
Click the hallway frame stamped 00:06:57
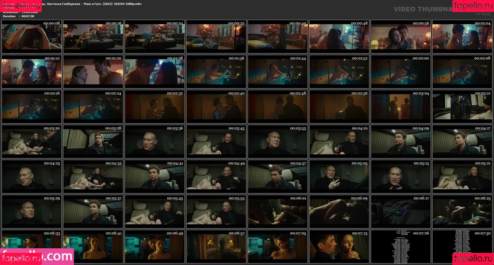pos(216,246)
